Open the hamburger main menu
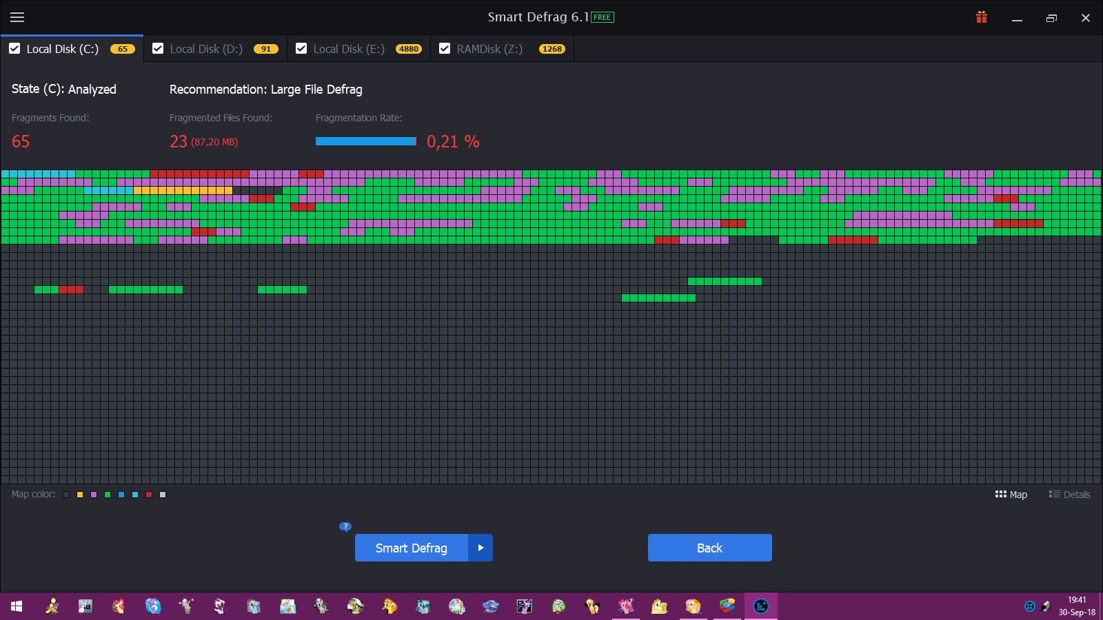Image resolution: width=1103 pixels, height=620 pixels. (x=17, y=17)
